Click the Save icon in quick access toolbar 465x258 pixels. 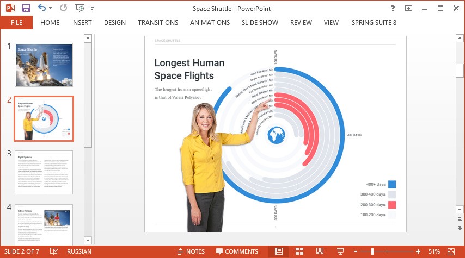[26, 9]
